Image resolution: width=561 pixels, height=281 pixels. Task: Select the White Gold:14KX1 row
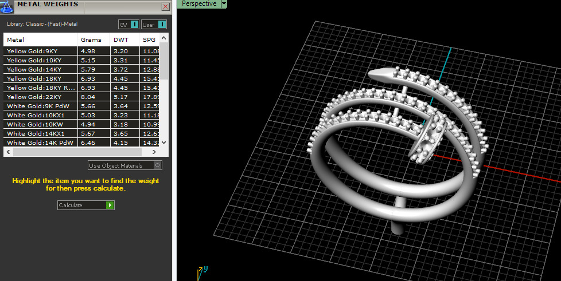pyautogui.click(x=81, y=133)
